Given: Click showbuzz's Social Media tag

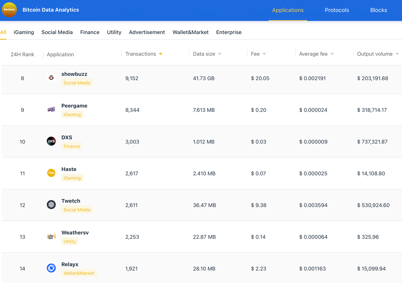Looking at the screenshot, I should click(x=77, y=83).
